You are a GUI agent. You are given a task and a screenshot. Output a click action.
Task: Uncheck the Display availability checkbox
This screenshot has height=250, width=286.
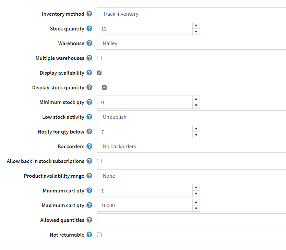99,73
